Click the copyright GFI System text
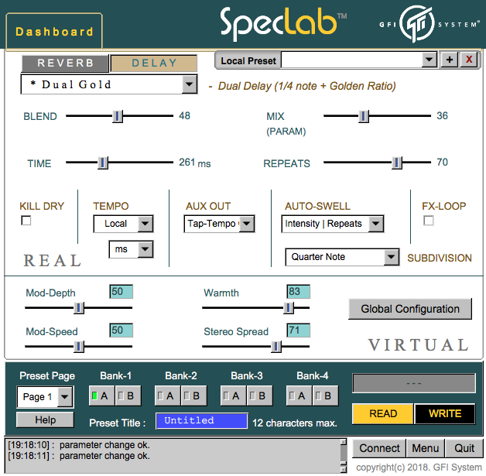This screenshot has height=476, width=486. [419, 467]
